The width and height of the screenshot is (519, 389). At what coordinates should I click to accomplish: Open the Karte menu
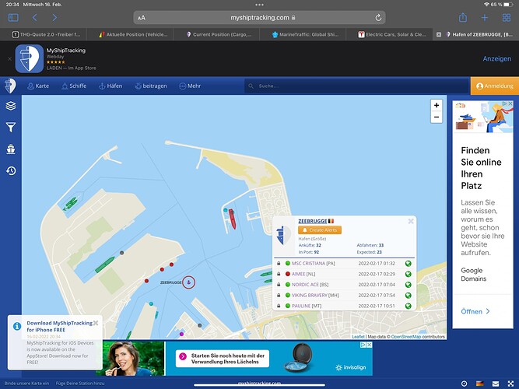coord(38,86)
